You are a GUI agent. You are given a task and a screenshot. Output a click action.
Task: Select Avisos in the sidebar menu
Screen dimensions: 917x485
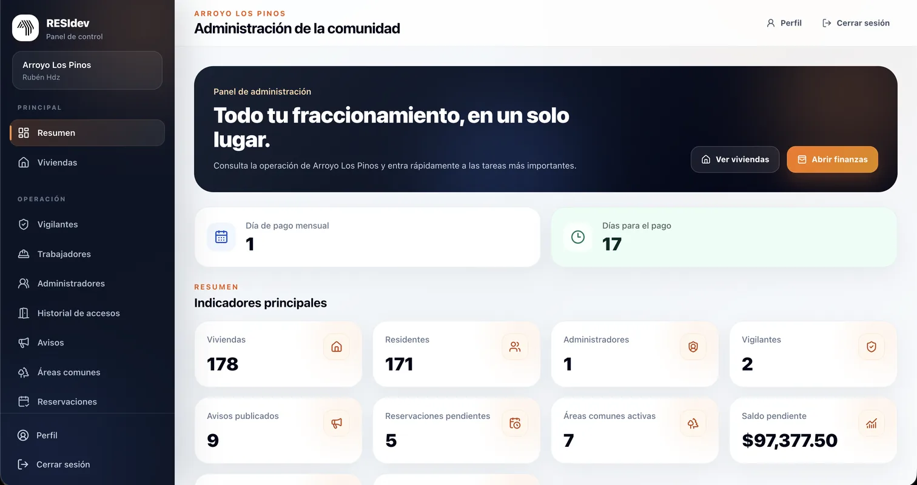tap(87, 343)
